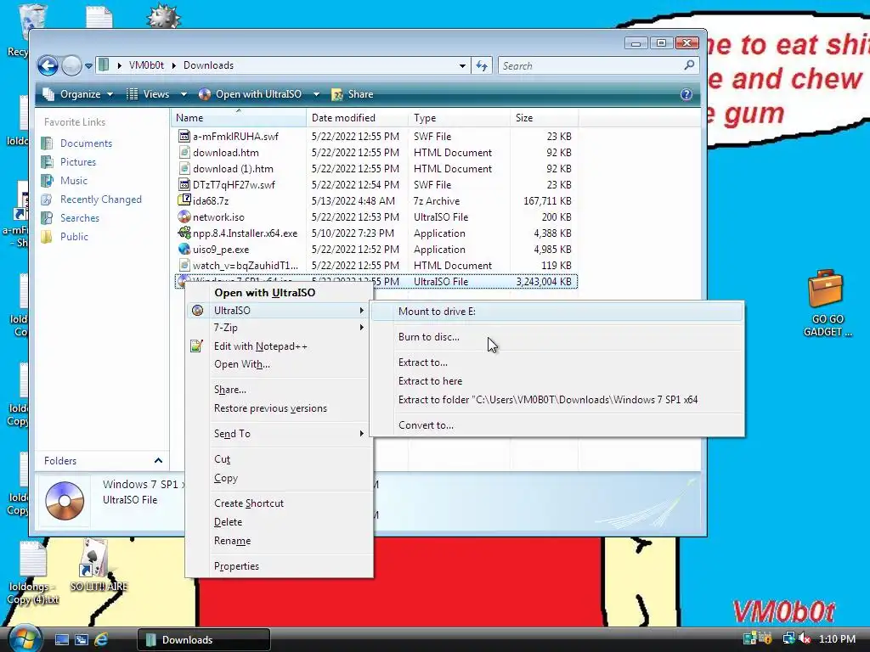
Task: Click Show Desktop quick launch icon
Action: pyautogui.click(x=61, y=639)
